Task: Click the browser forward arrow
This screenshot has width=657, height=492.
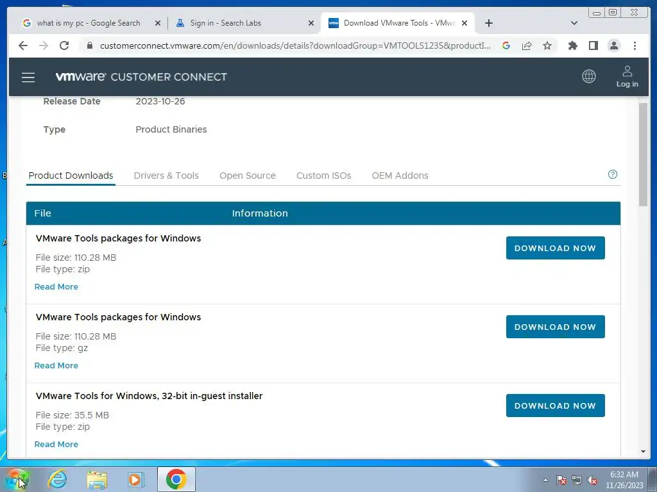Action: [x=43, y=45]
